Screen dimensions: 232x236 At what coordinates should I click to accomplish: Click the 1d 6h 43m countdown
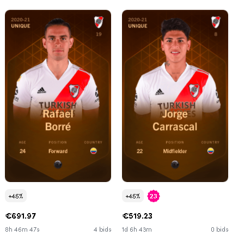pos(137,229)
